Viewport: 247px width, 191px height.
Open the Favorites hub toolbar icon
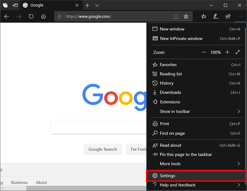[204, 16]
